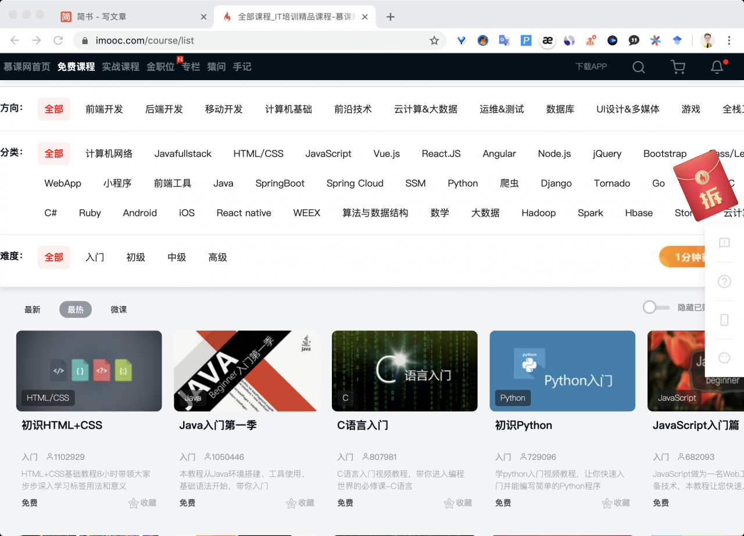This screenshot has height=536, width=744.
Task: Filter category by Vue.js
Action: coord(387,154)
